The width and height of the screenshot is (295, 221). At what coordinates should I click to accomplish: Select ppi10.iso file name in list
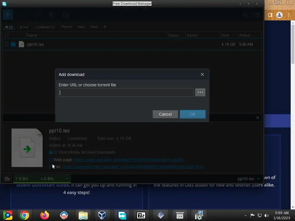point(35,44)
